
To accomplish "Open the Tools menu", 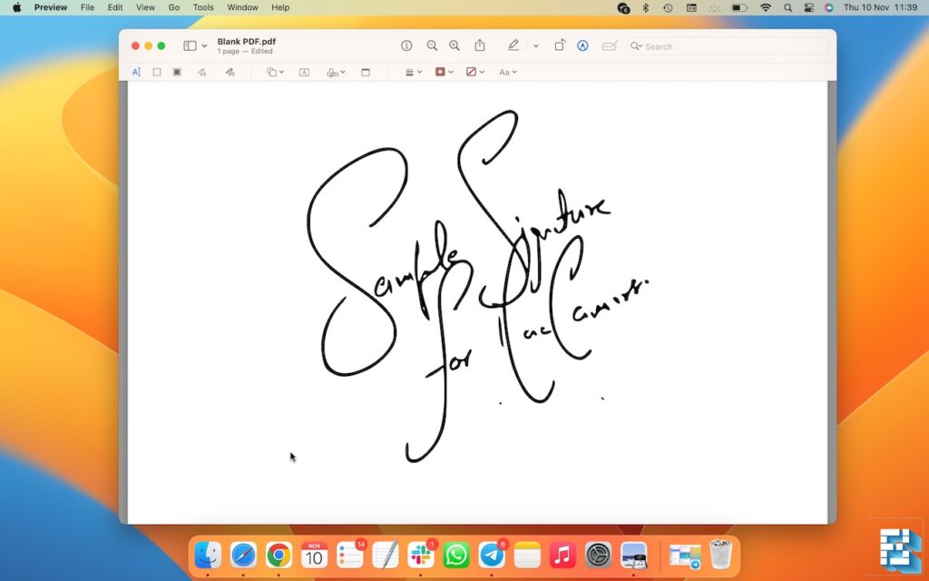I will pyautogui.click(x=203, y=7).
